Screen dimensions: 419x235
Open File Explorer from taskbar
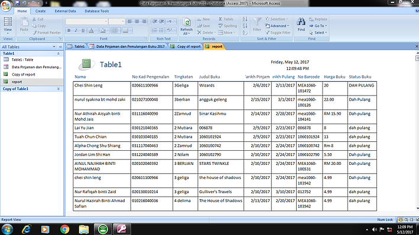click(x=84, y=229)
